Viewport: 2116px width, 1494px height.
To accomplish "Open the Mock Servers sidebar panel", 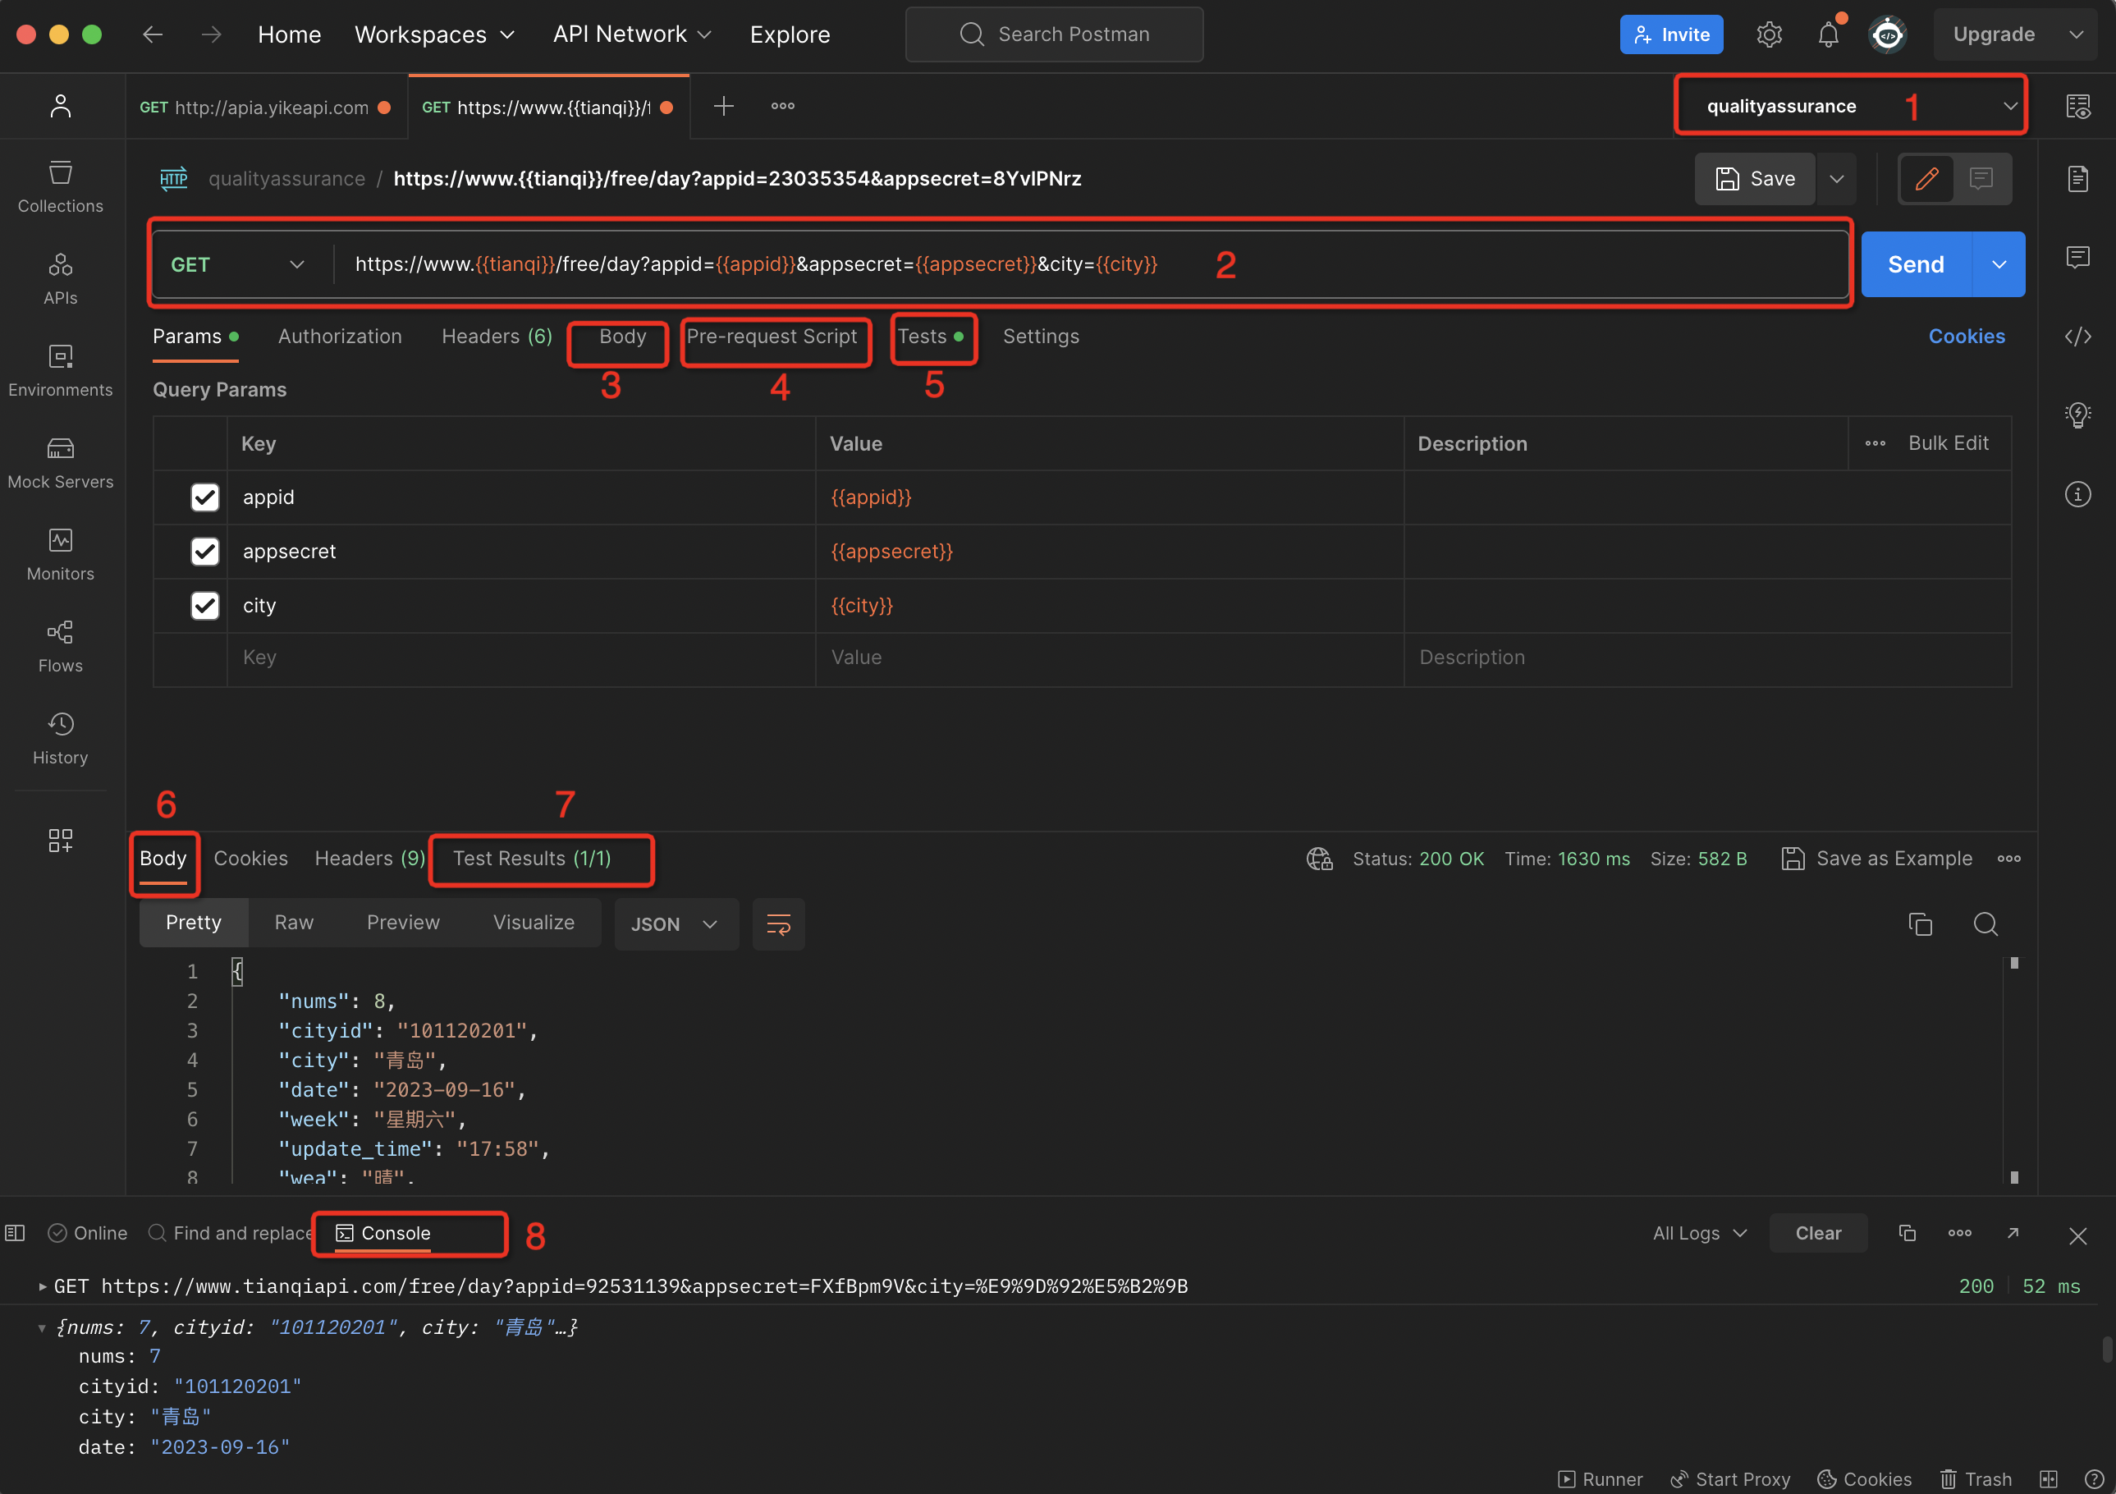I will point(60,464).
